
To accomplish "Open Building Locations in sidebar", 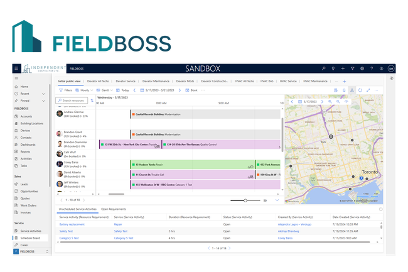I will click(32, 123).
